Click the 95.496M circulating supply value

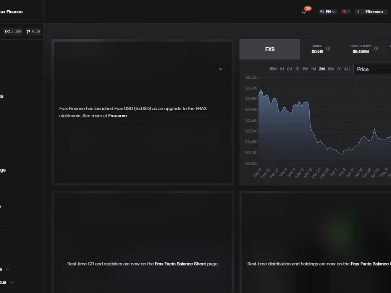pyautogui.click(x=360, y=52)
